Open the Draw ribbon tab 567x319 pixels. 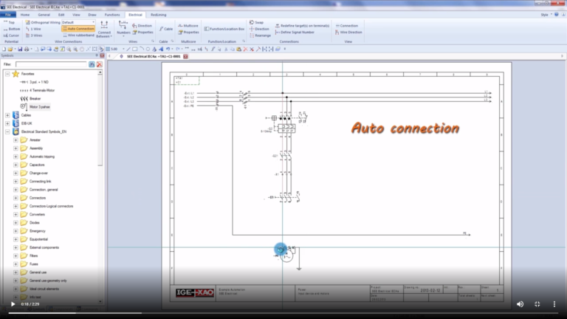pyautogui.click(x=92, y=15)
